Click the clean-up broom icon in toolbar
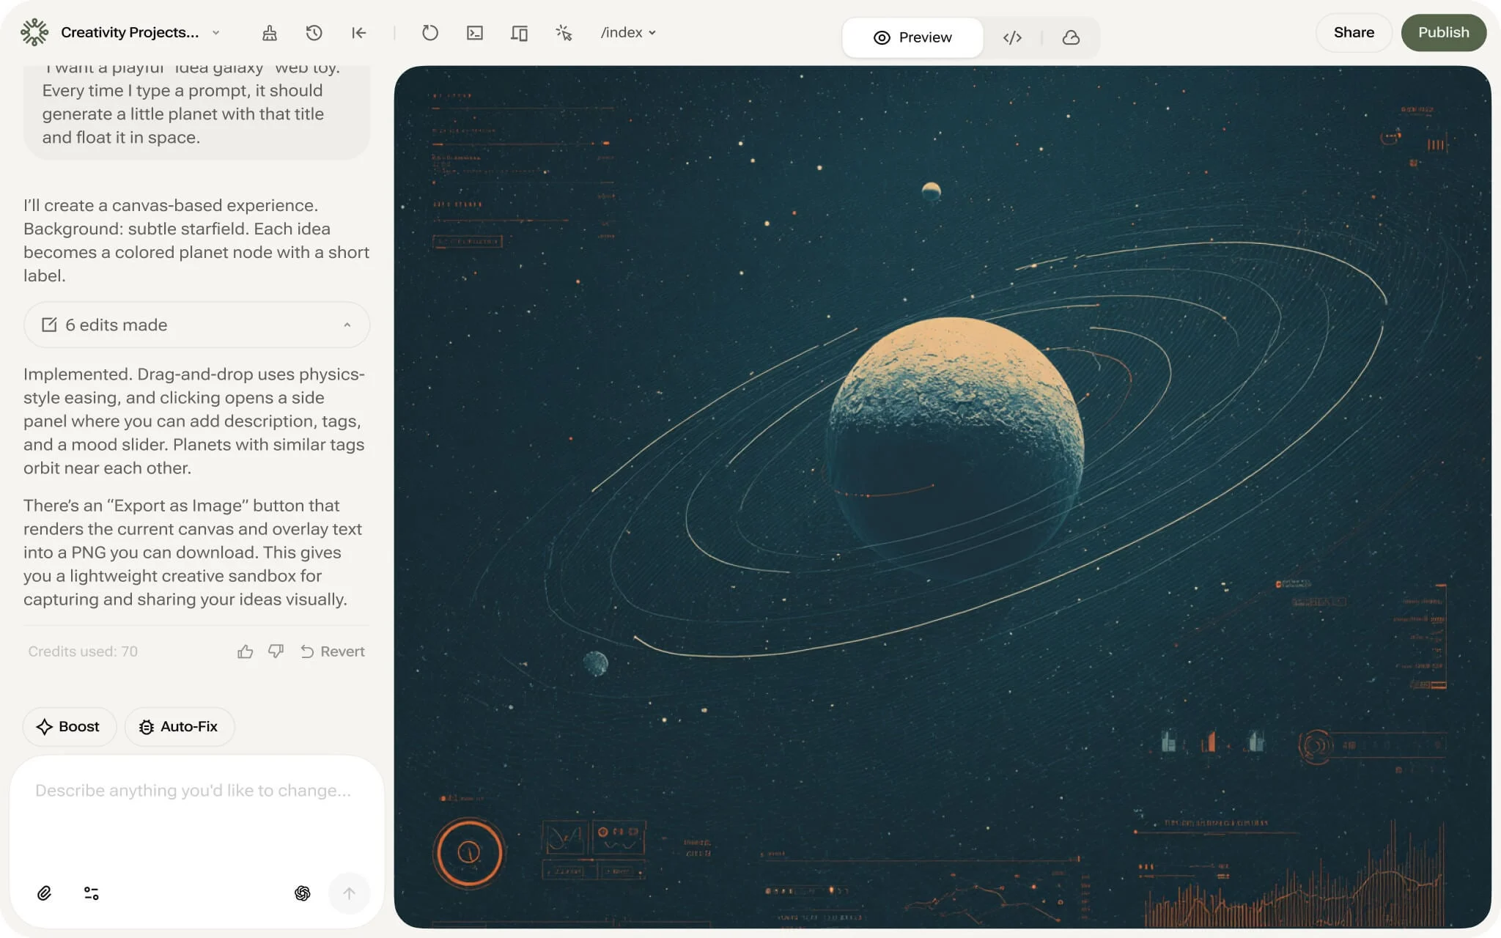 coord(270,33)
